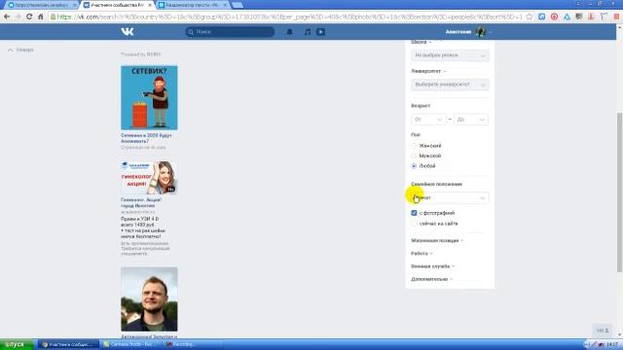Click the browser address bar URL
623x350 pixels.
click(x=290, y=17)
